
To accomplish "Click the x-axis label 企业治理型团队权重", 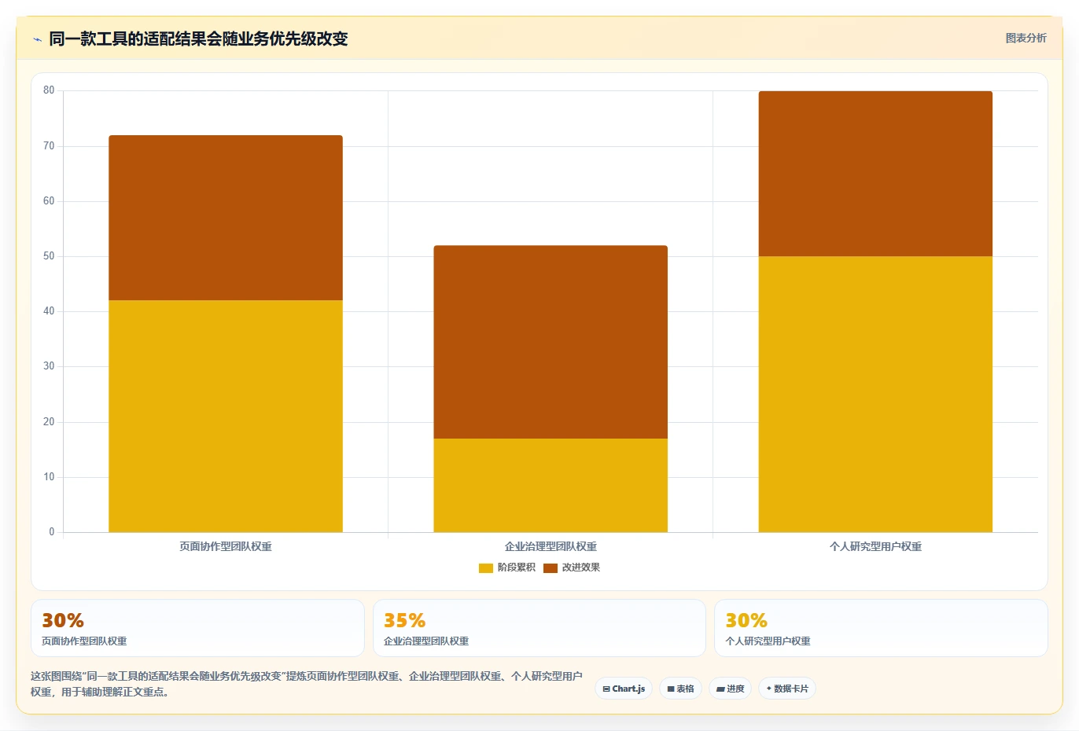I will click(551, 546).
